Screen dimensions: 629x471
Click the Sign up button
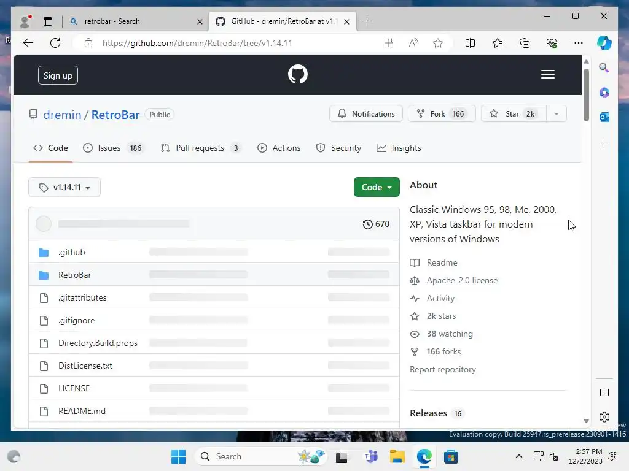click(58, 75)
